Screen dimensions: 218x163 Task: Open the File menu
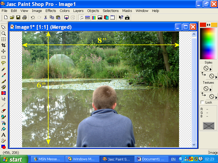(4, 11)
